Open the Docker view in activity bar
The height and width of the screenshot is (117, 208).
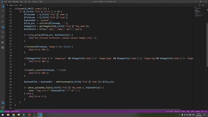[3, 42]
